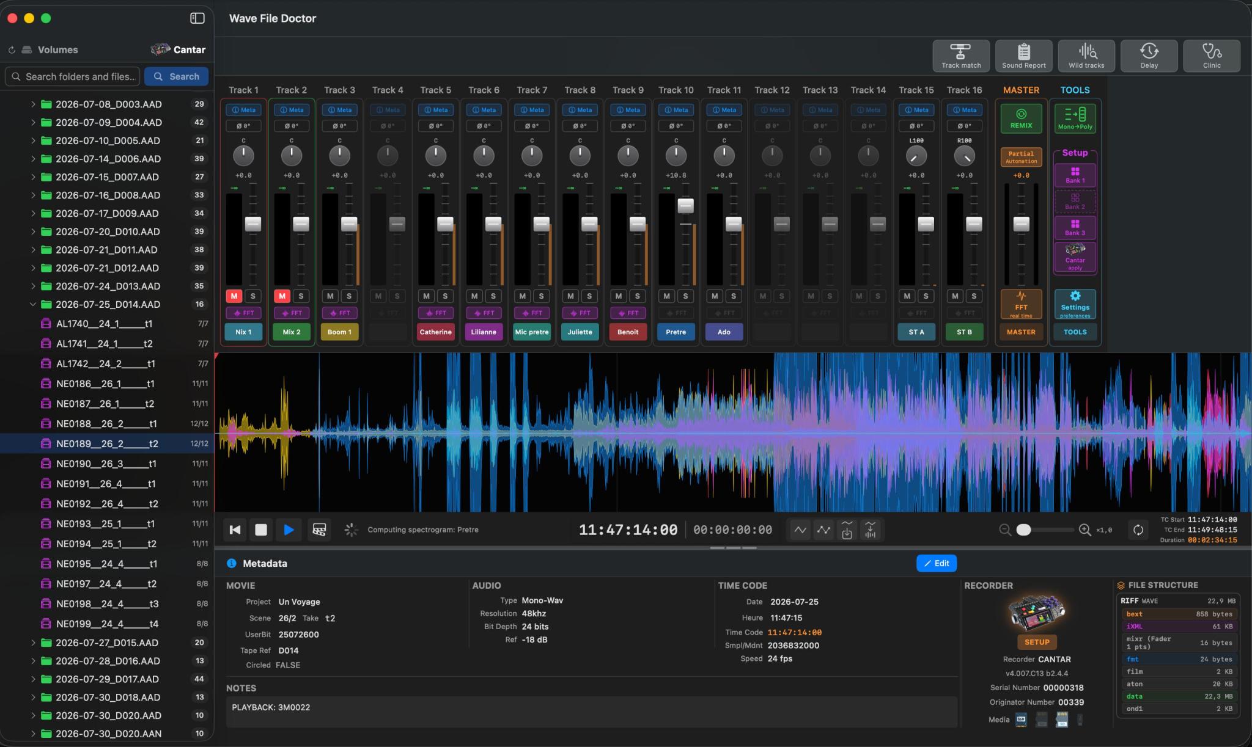This screenshot has width=1252, height=747.
Task: Mute Track 3 Boom 1
Action: pos(330,296)
